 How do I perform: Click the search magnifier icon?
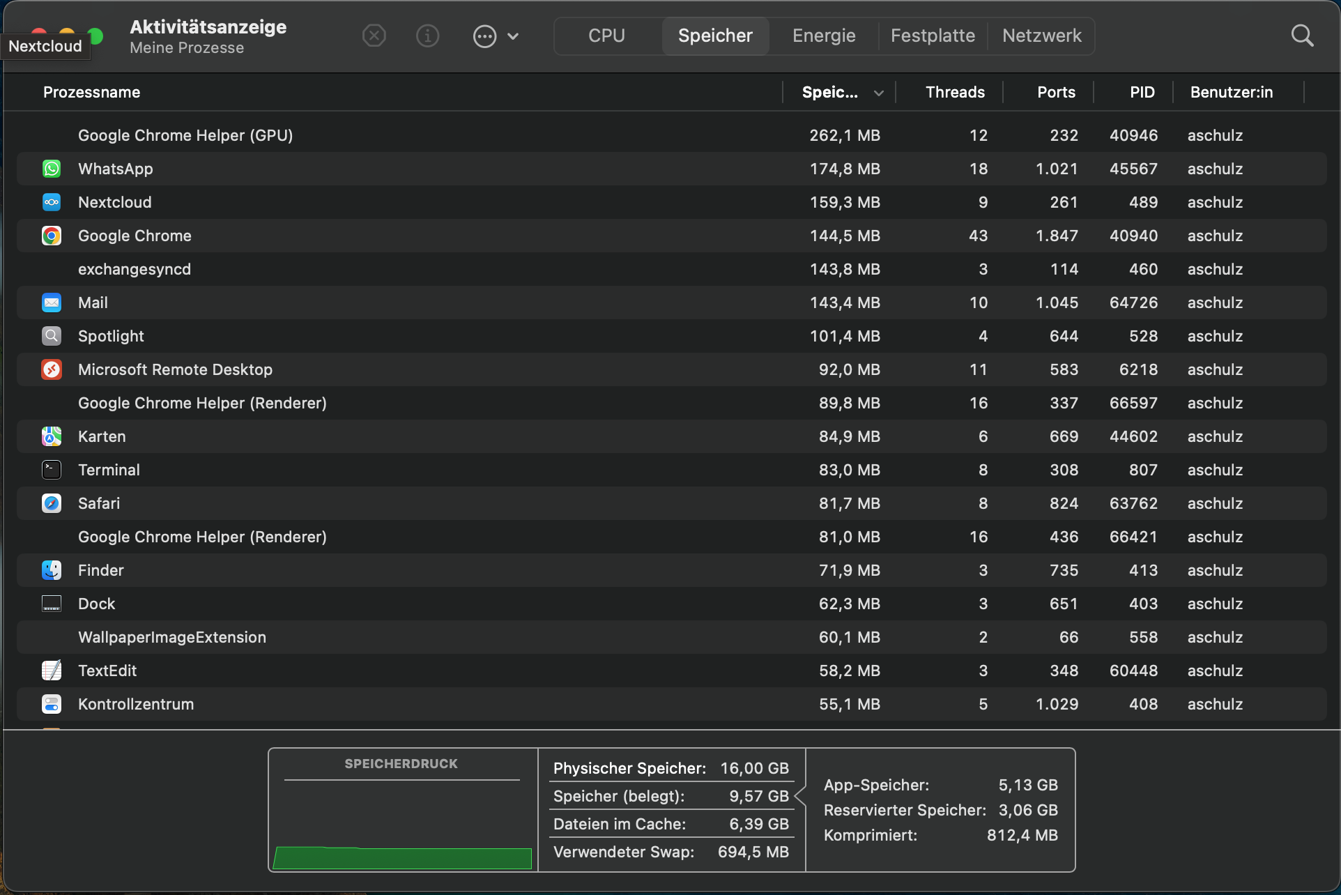tap(1301, 36)
